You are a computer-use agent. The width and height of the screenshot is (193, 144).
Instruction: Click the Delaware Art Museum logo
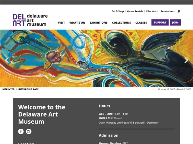(30, 20)
